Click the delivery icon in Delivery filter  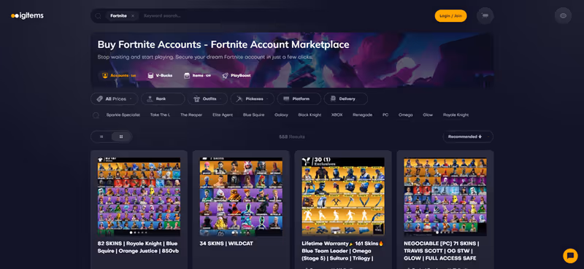[333, 99]
